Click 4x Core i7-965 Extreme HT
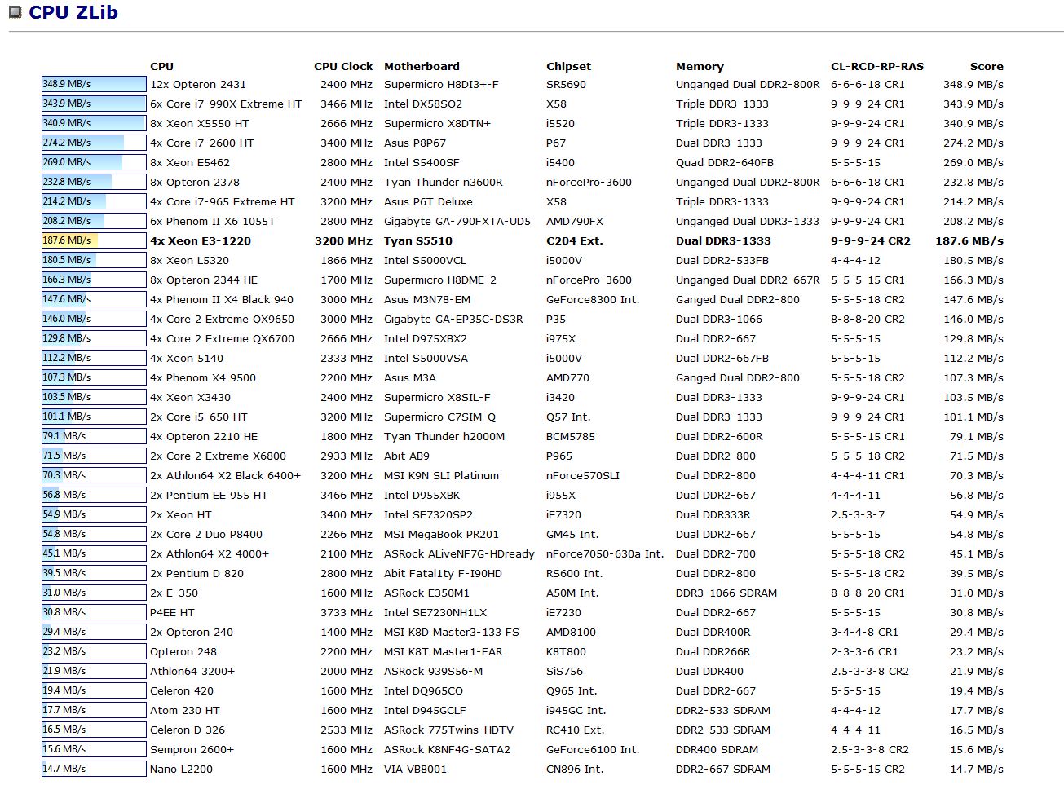 [x=223, y=201]
